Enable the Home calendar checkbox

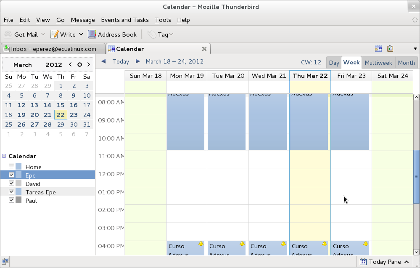tap(11, 167)
